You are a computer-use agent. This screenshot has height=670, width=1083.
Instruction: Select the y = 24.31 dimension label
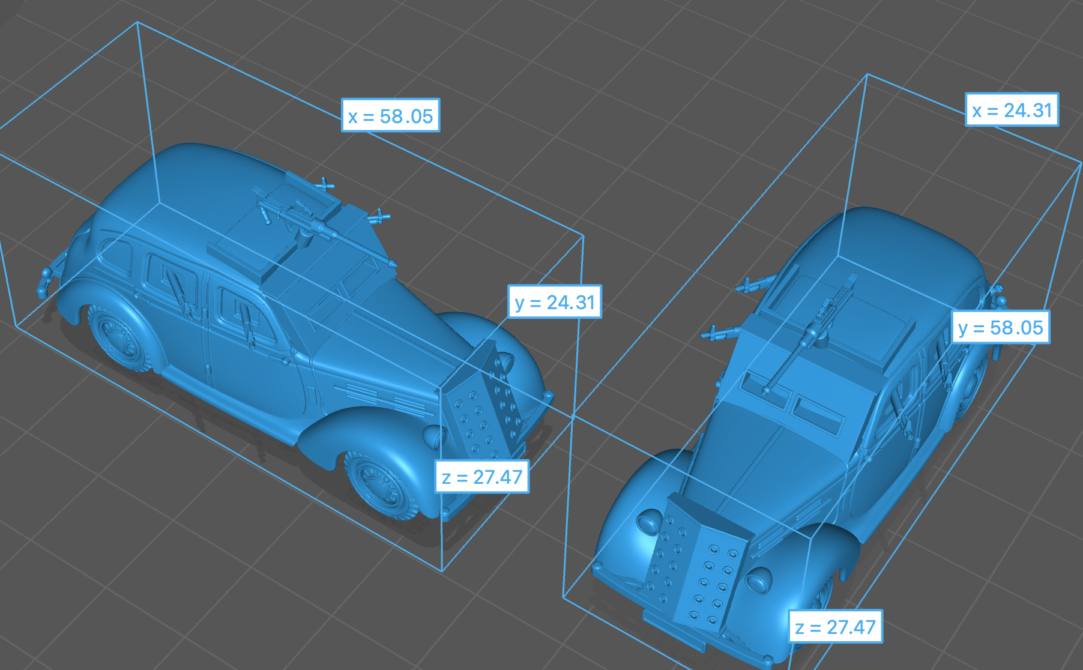[554, 302]
